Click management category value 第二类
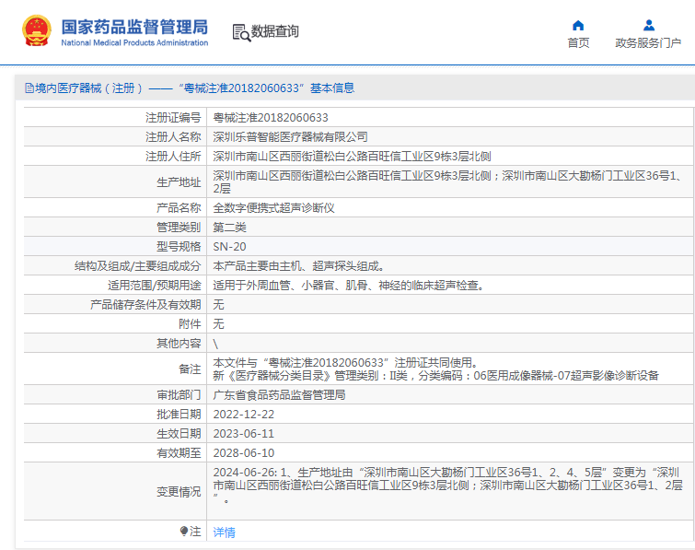Screen dimensions: 695x550 coord(229,228)
